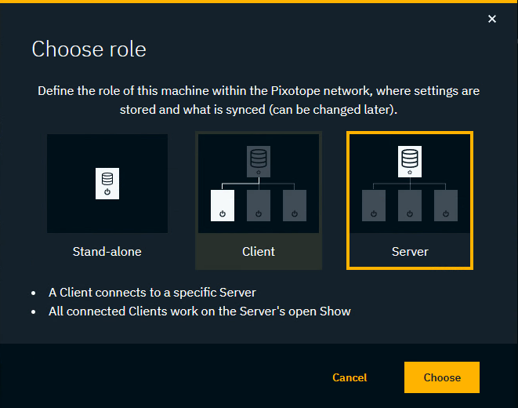Close the Choose role dialog with X

coord(492,19)
